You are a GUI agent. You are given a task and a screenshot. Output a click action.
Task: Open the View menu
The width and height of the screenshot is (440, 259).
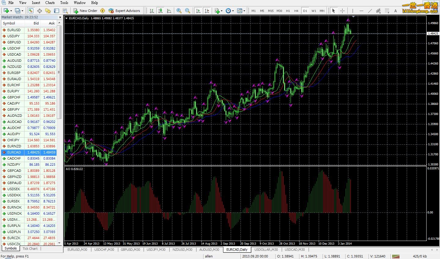click(23, 2)
